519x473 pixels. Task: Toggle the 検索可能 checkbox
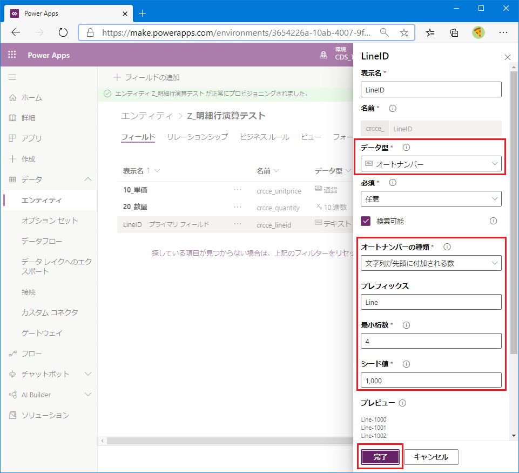[366, 221]
